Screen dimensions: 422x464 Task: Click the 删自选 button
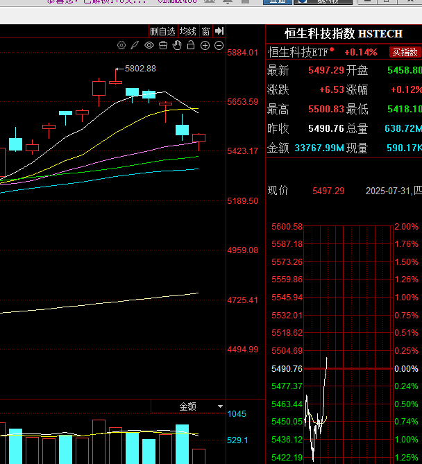click(162, 31)
